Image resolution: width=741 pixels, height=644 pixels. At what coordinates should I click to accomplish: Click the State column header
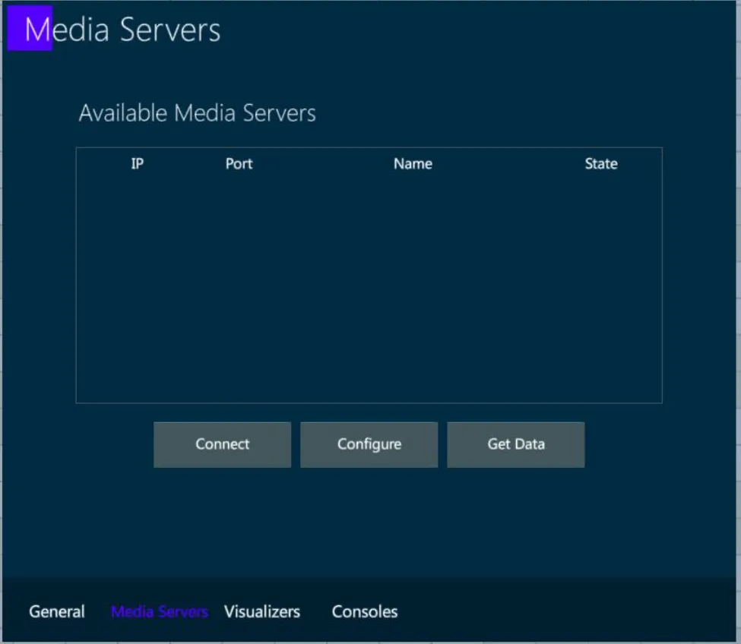click(601, 164)
